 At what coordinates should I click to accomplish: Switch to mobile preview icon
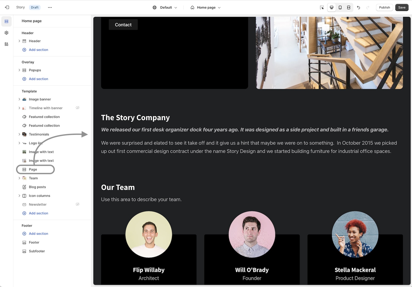(x=340, y=7)
